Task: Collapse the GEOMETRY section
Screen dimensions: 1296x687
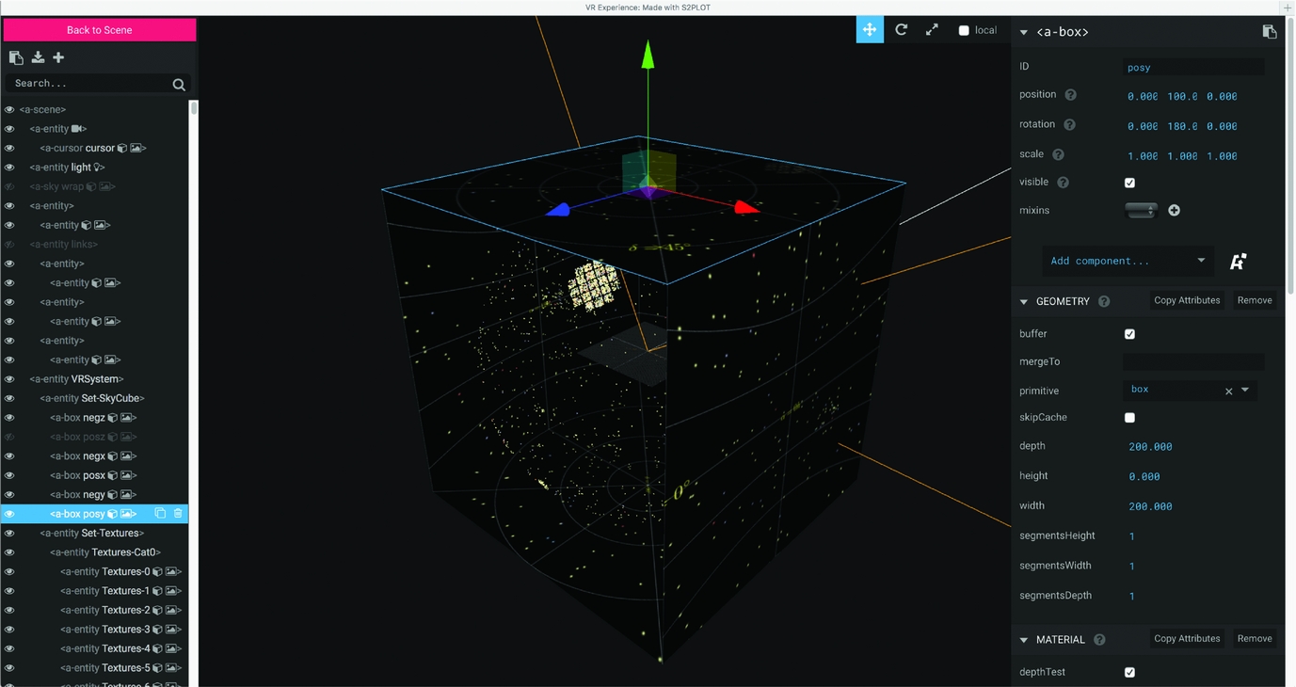Action: point(1024,302)
